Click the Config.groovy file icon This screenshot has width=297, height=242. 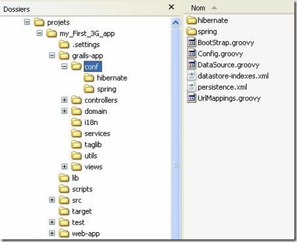click(x=192, y=54)
